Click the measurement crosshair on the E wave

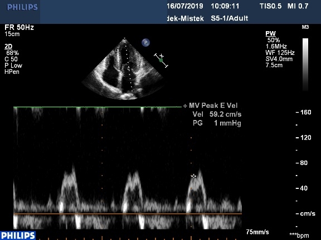click(x=193, y=176)
